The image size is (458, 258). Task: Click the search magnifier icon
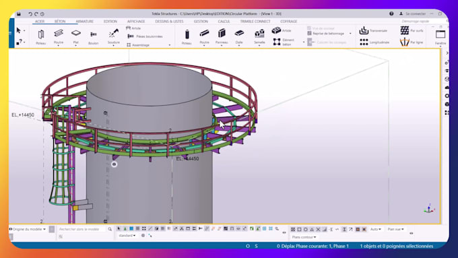110,229
